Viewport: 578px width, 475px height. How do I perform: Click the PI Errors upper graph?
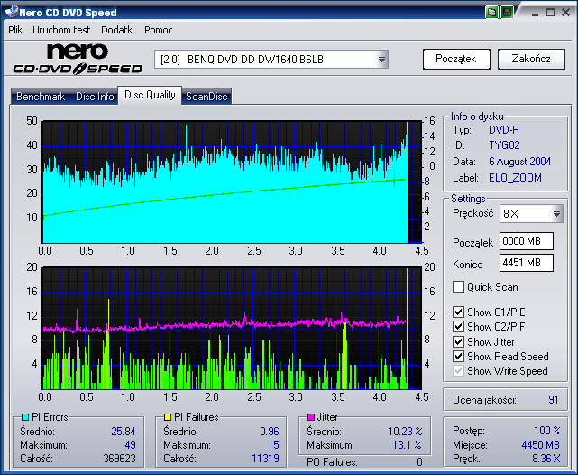click(x=232, y=182)
